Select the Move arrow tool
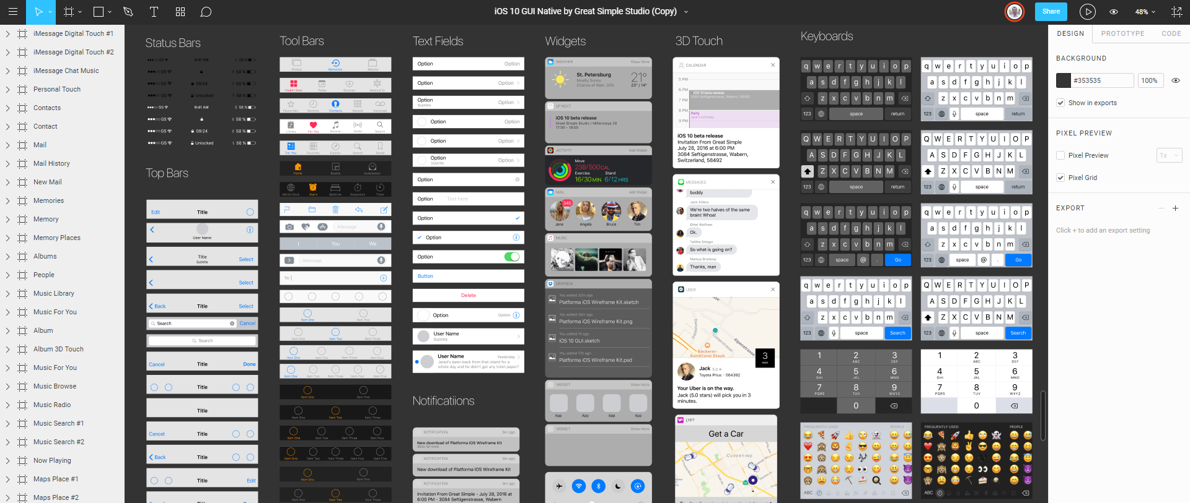This screenshot has height=503, width=1190. (x=39, y=12)
